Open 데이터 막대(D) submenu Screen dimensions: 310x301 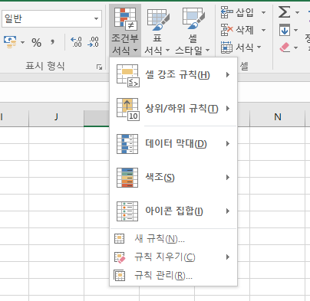point(173,144)
